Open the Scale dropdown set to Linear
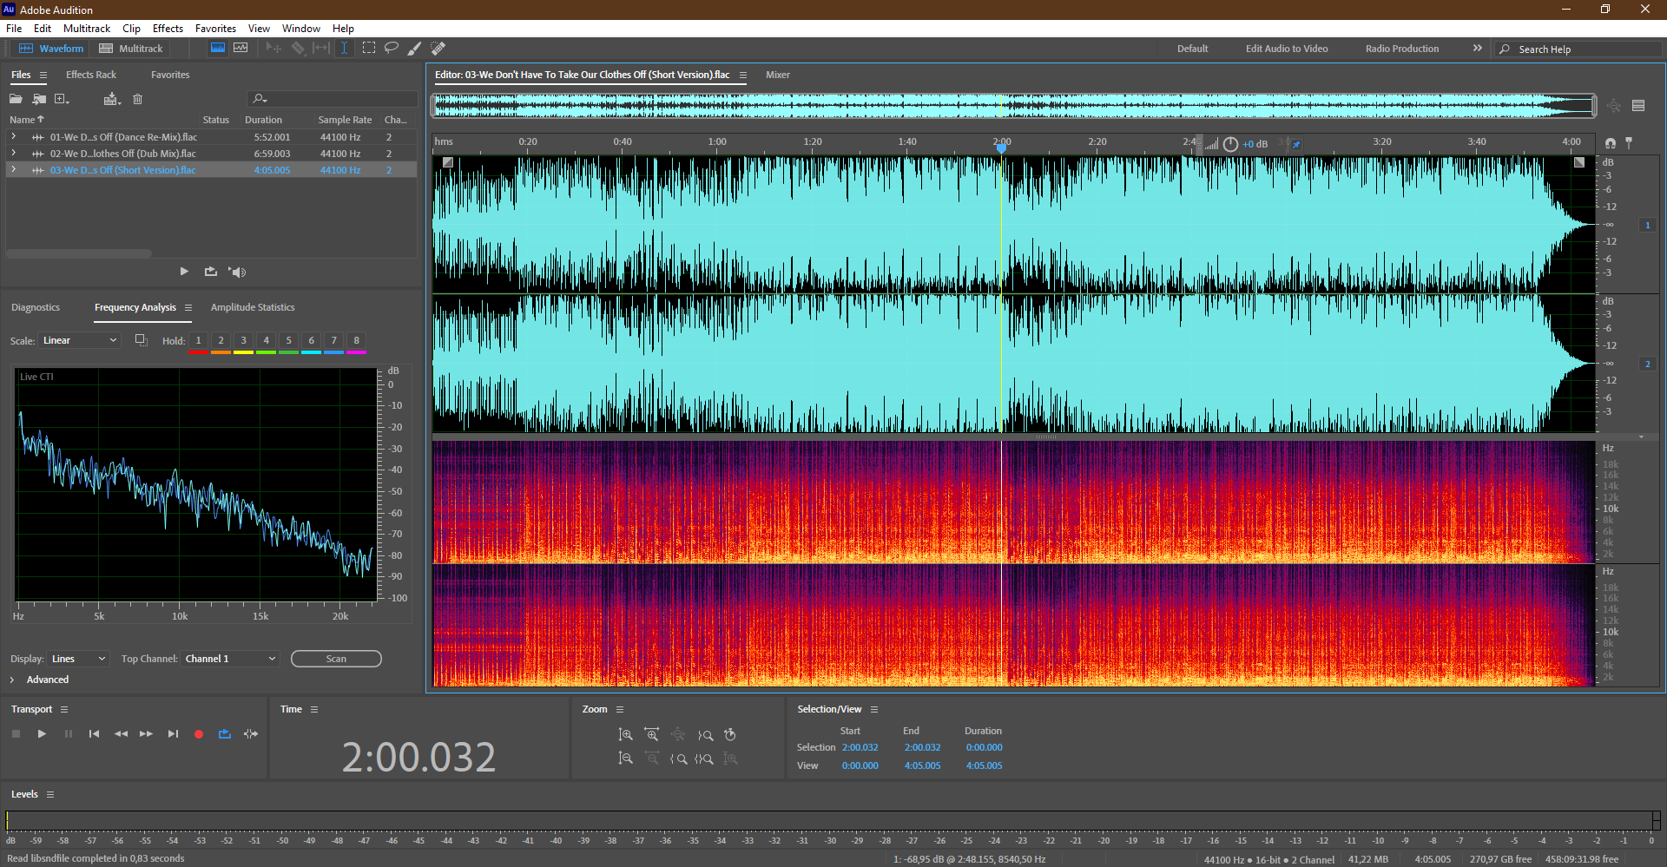This screenshot has width=1667, height=867. pyautogui.click(x=79, y=340)
